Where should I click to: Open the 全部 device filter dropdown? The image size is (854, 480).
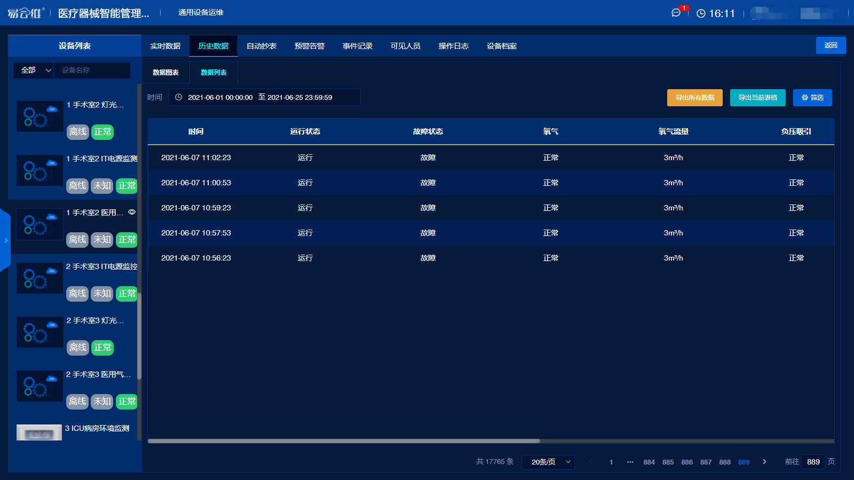tap(33, 70)
